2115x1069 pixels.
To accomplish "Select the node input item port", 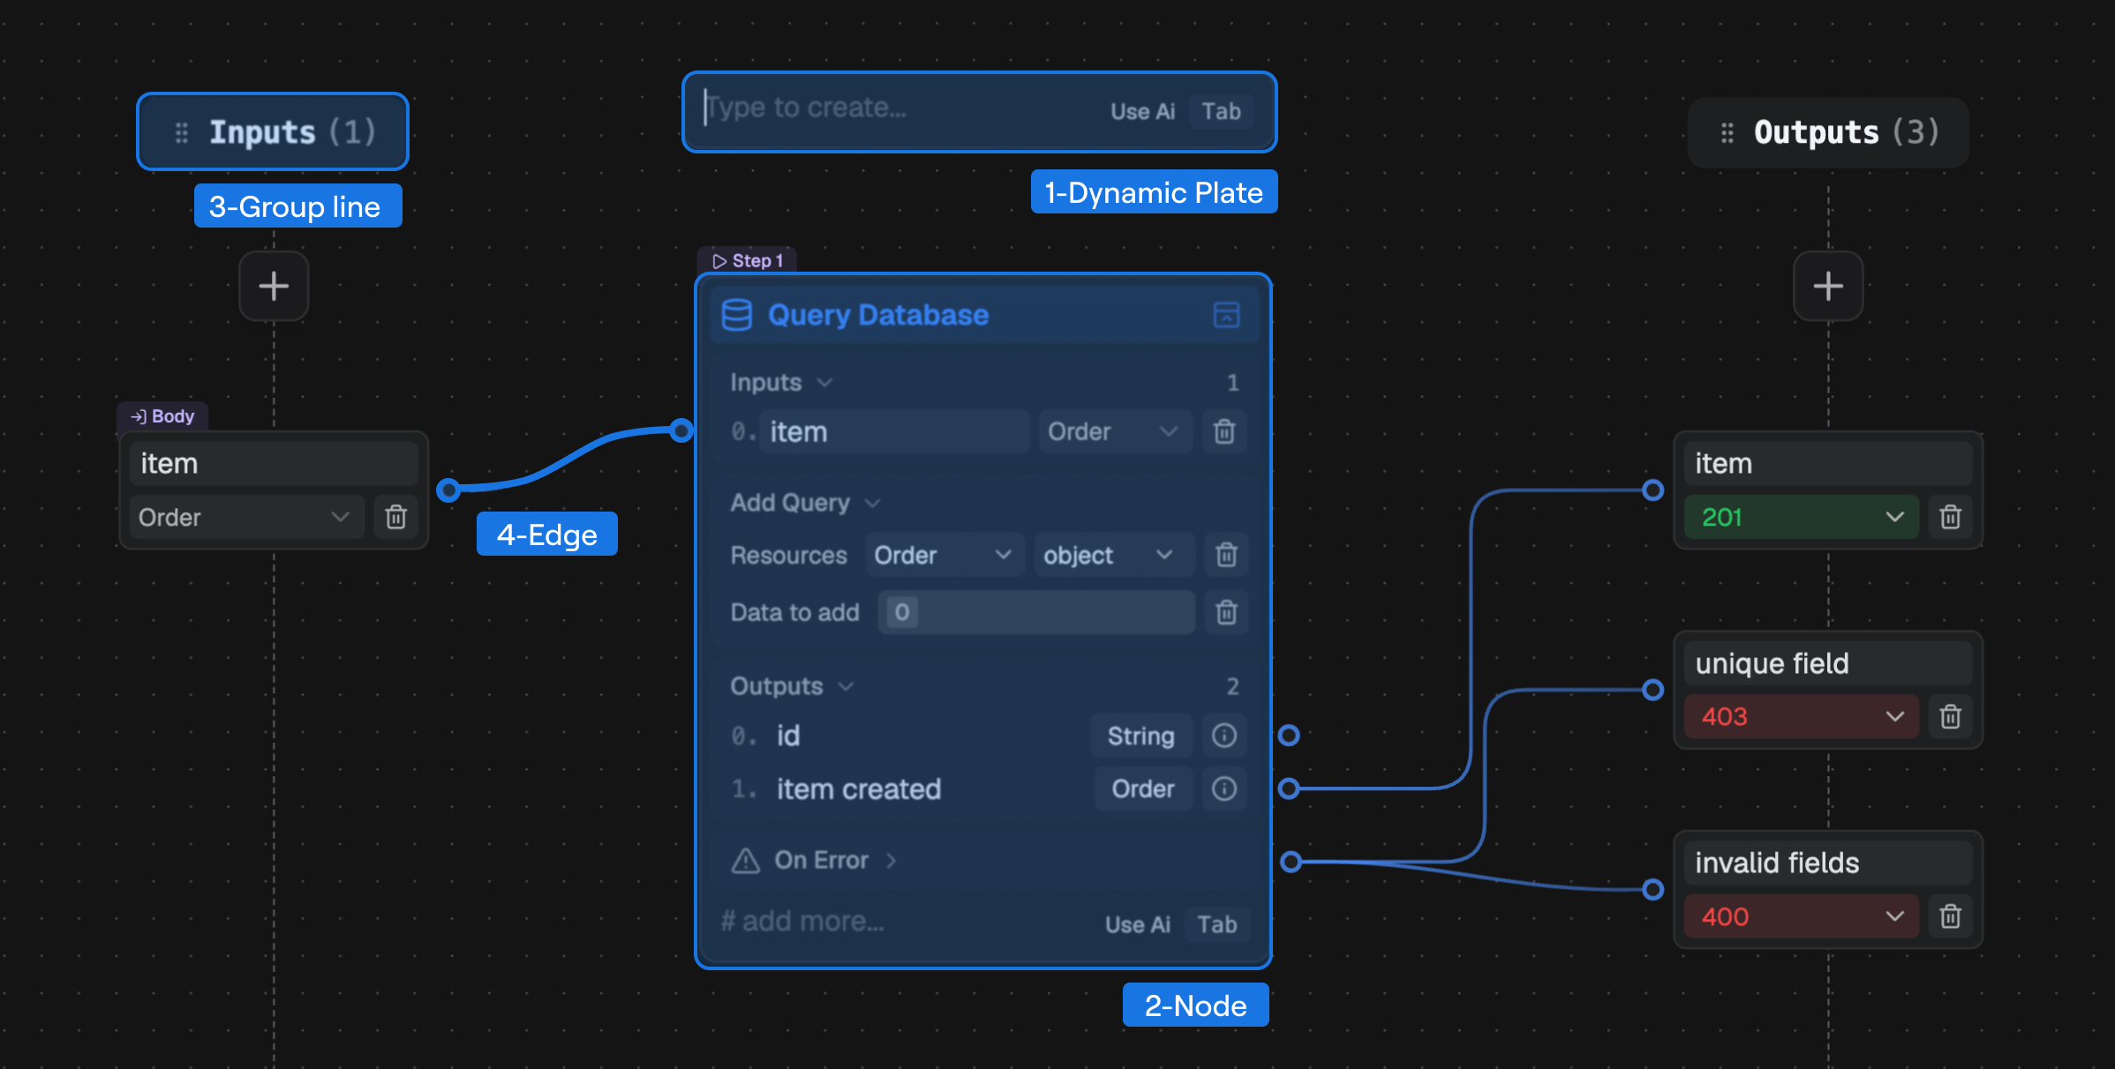I will [x=681, y=430].
